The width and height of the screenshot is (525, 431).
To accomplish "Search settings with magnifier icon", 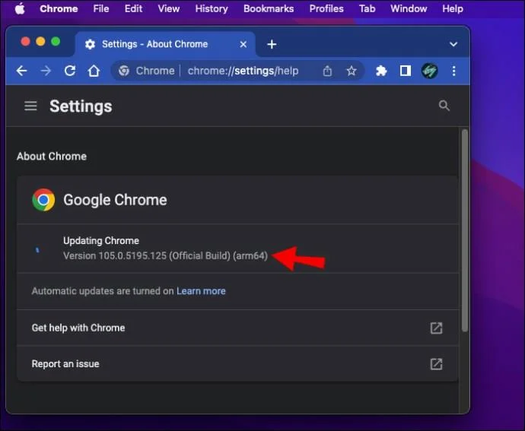I will coord(444,106).
